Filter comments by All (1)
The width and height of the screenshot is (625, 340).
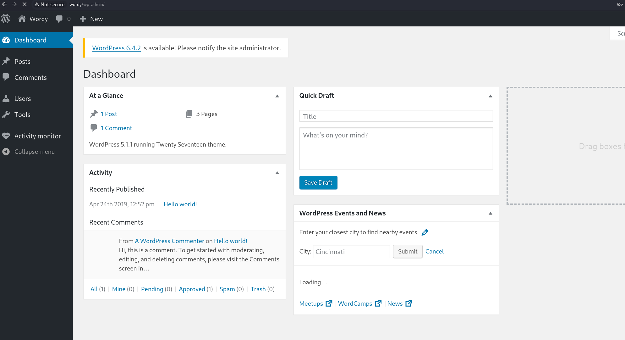(98, 289)
